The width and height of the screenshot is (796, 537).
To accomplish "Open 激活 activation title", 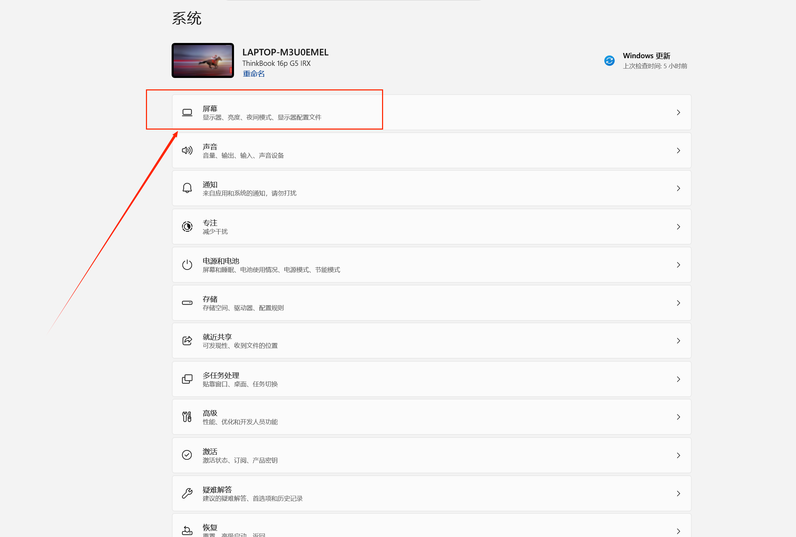I will (x=210, y=451).
